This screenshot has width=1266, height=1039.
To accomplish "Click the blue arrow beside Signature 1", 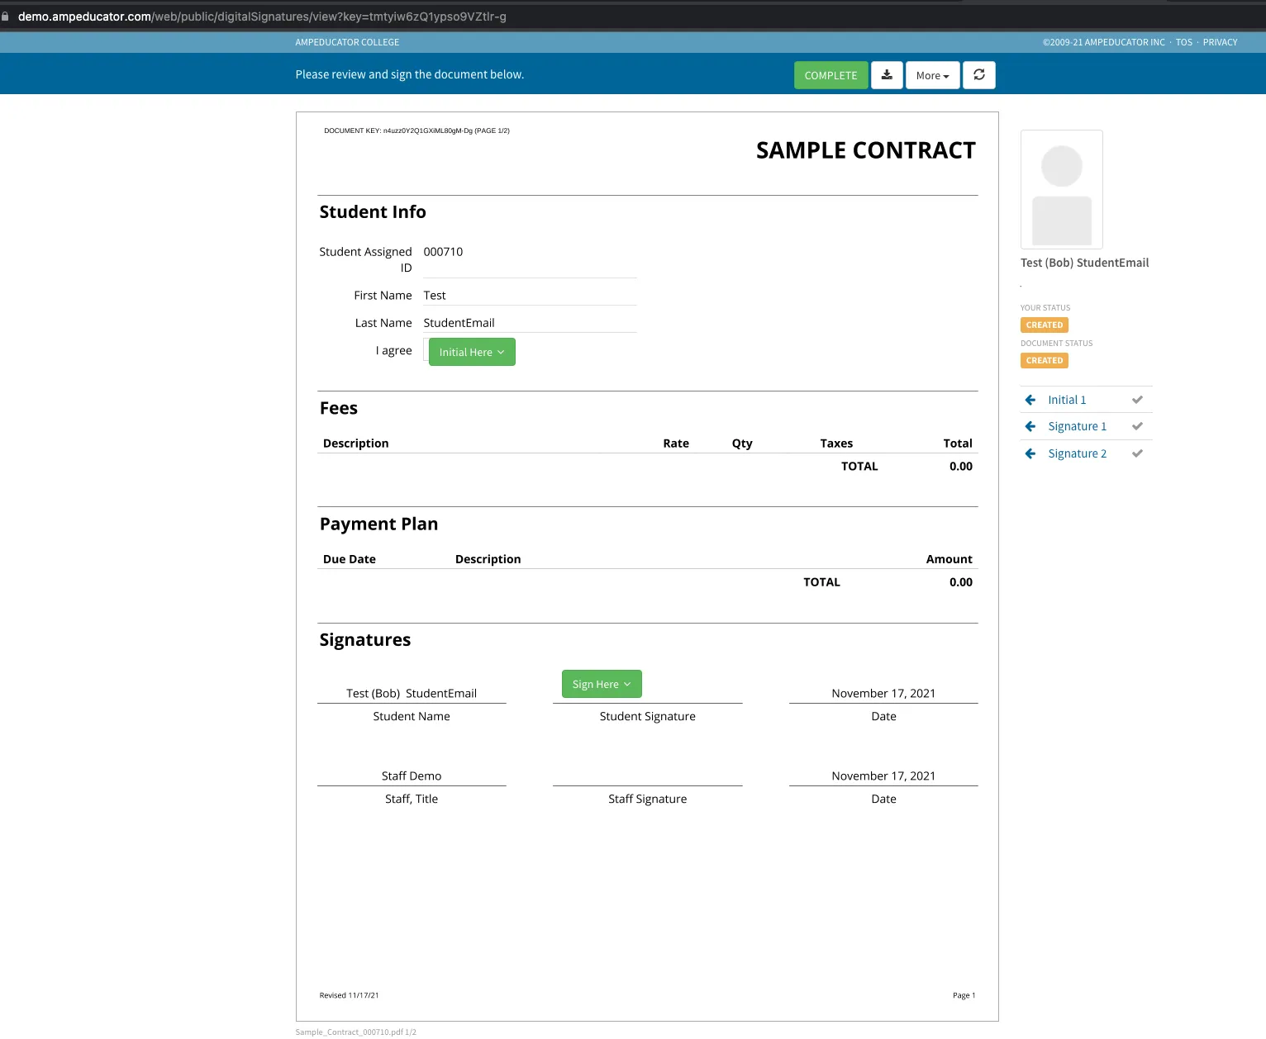I will pos(1030,426).
